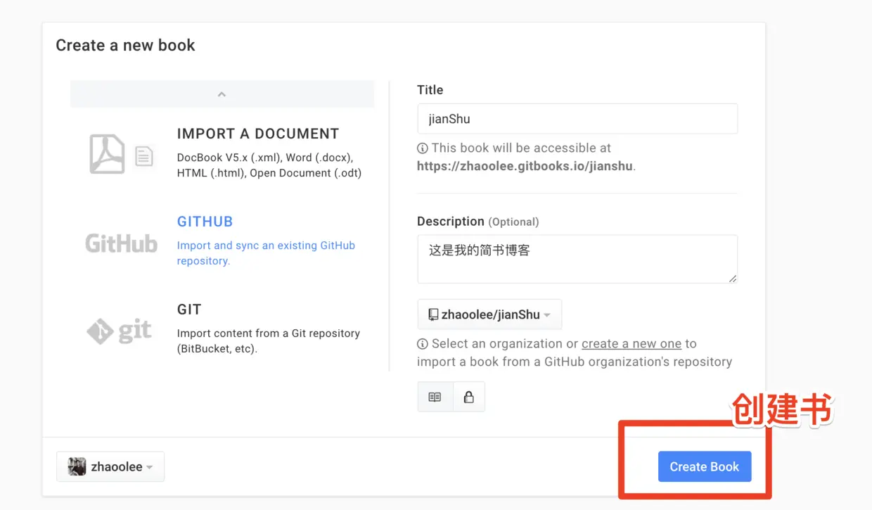The image size is (872, 510).
Task: Select the public book icon toggle
Action: 435,397
